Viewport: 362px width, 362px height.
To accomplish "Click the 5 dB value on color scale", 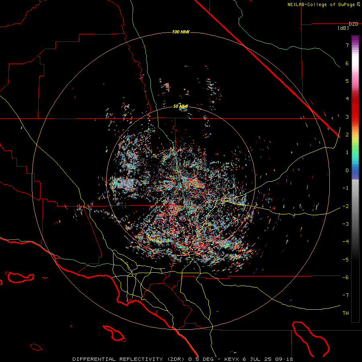I will click(x=347, y=81).
